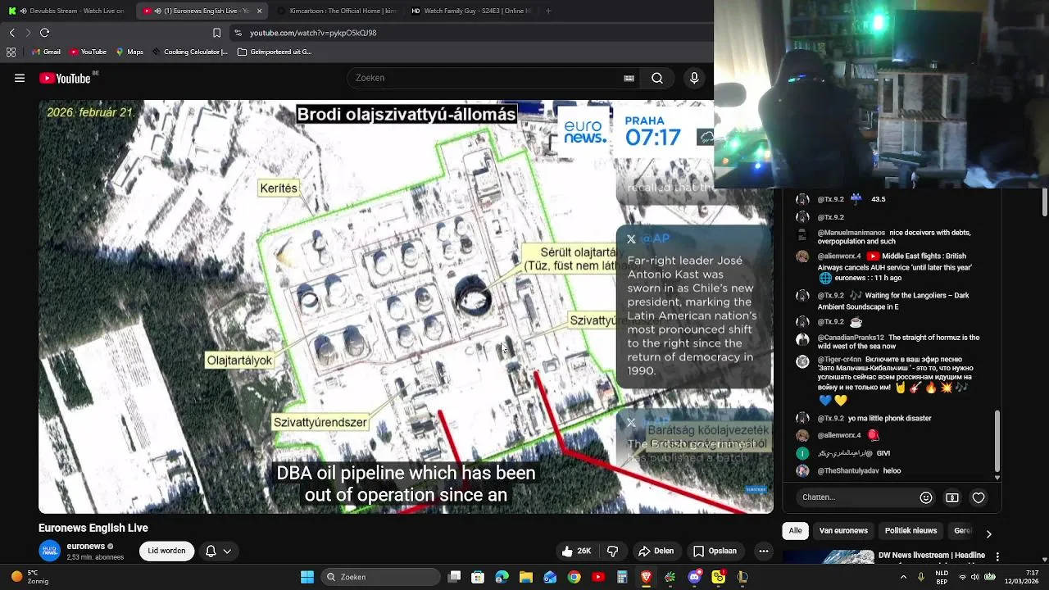Image resolution: width=1049 pixels, height=590 pixels.
Task: Open Calculator app from taskbar
Action: pyautogui.click(x=622, y=577)
